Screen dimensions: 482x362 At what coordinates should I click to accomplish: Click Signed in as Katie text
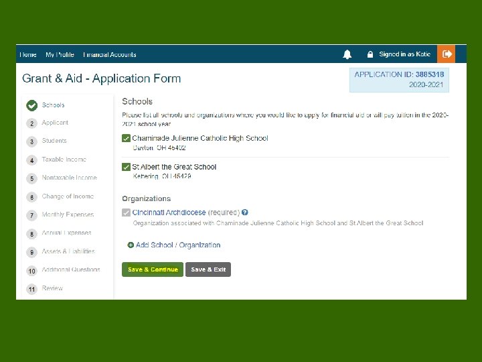[404, 54]
